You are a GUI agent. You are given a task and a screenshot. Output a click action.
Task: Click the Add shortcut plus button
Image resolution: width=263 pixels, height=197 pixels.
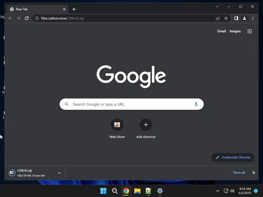pyautogui.click(x=146, y=125)
